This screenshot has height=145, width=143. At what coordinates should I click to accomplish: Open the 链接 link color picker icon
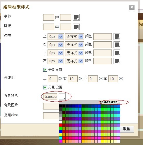pos(76,27)
